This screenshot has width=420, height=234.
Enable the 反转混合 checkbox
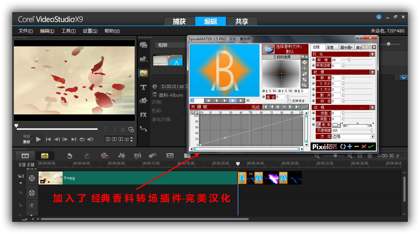[289, 101]
